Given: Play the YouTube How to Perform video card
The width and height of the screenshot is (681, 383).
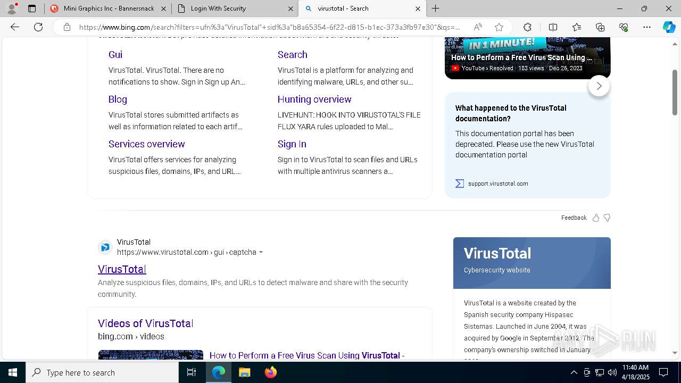Looking at the screenshot, I should point(527,57).
